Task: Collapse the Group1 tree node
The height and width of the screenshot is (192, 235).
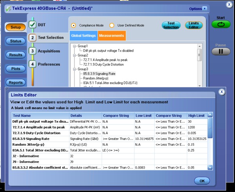Action: click(75, 46)
